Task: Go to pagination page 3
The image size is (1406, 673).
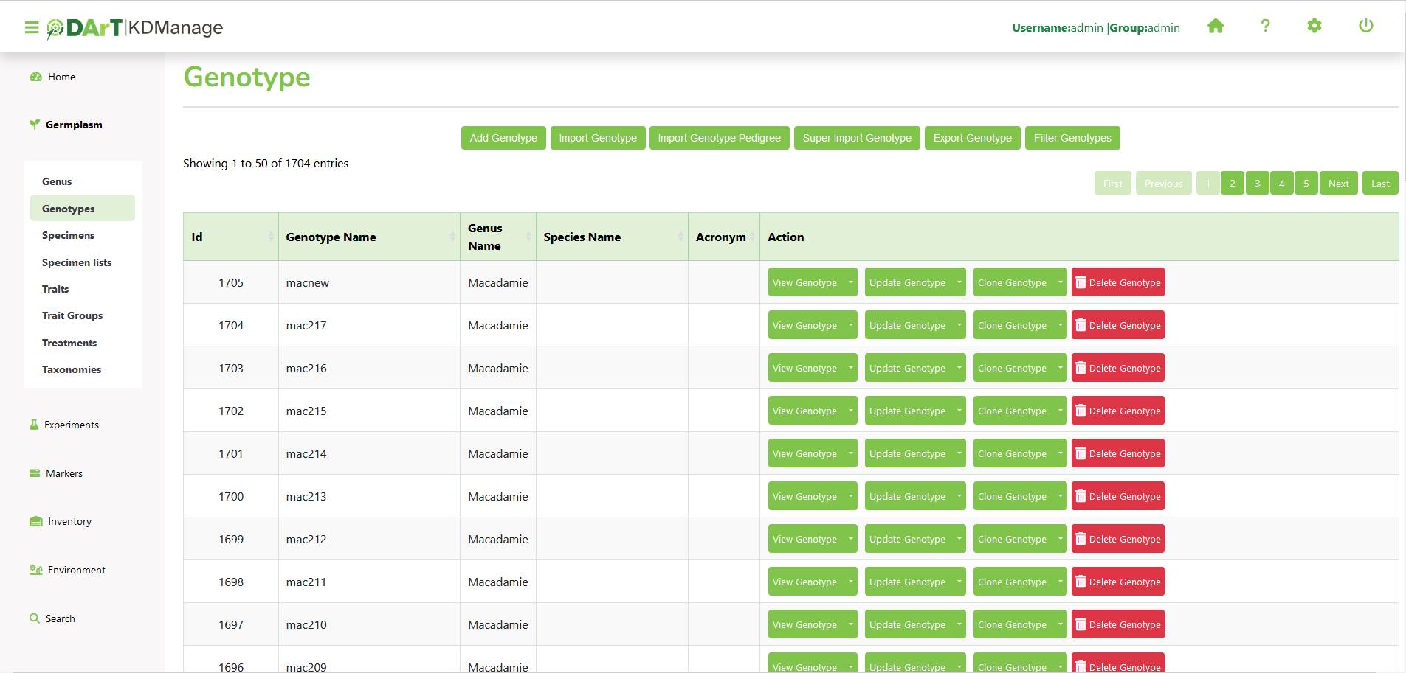Action: tap(1257, 184)
